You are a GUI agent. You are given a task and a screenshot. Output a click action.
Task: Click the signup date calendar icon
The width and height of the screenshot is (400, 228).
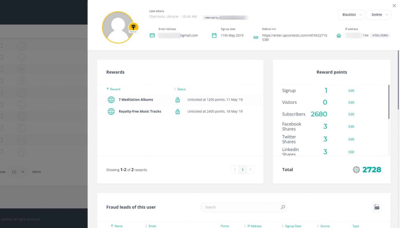click(214, 35)
